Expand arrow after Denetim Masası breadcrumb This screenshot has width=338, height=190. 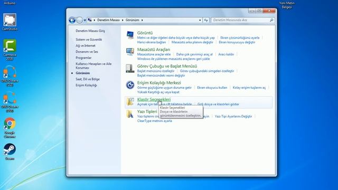click(x=123, y=20)
